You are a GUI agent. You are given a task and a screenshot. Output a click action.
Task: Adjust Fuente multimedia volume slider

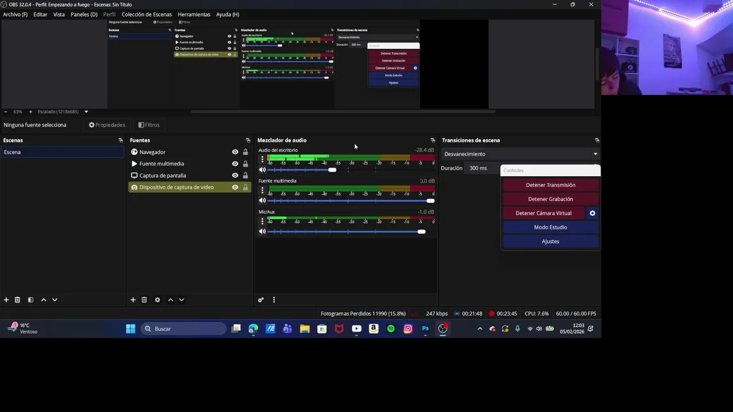430,201
